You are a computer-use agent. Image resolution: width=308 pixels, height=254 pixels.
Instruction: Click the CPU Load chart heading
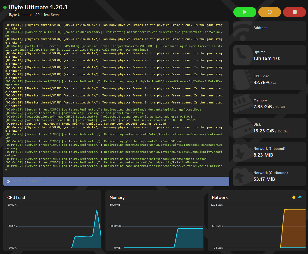pyautogui.click(x=16, y=198)
